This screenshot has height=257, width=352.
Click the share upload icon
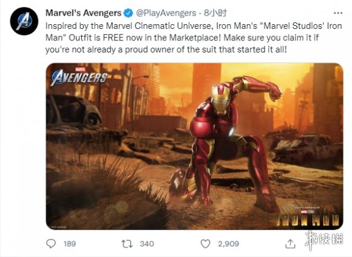point(290,244)
